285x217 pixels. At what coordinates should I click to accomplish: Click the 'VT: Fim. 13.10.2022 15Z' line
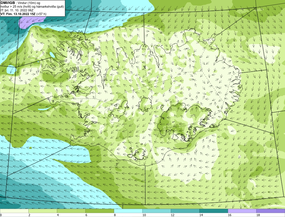(18, 14)
